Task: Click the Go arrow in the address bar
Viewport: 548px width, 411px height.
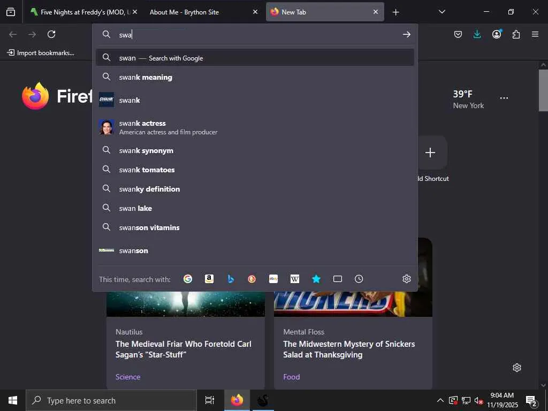Action: pos(407,34)
